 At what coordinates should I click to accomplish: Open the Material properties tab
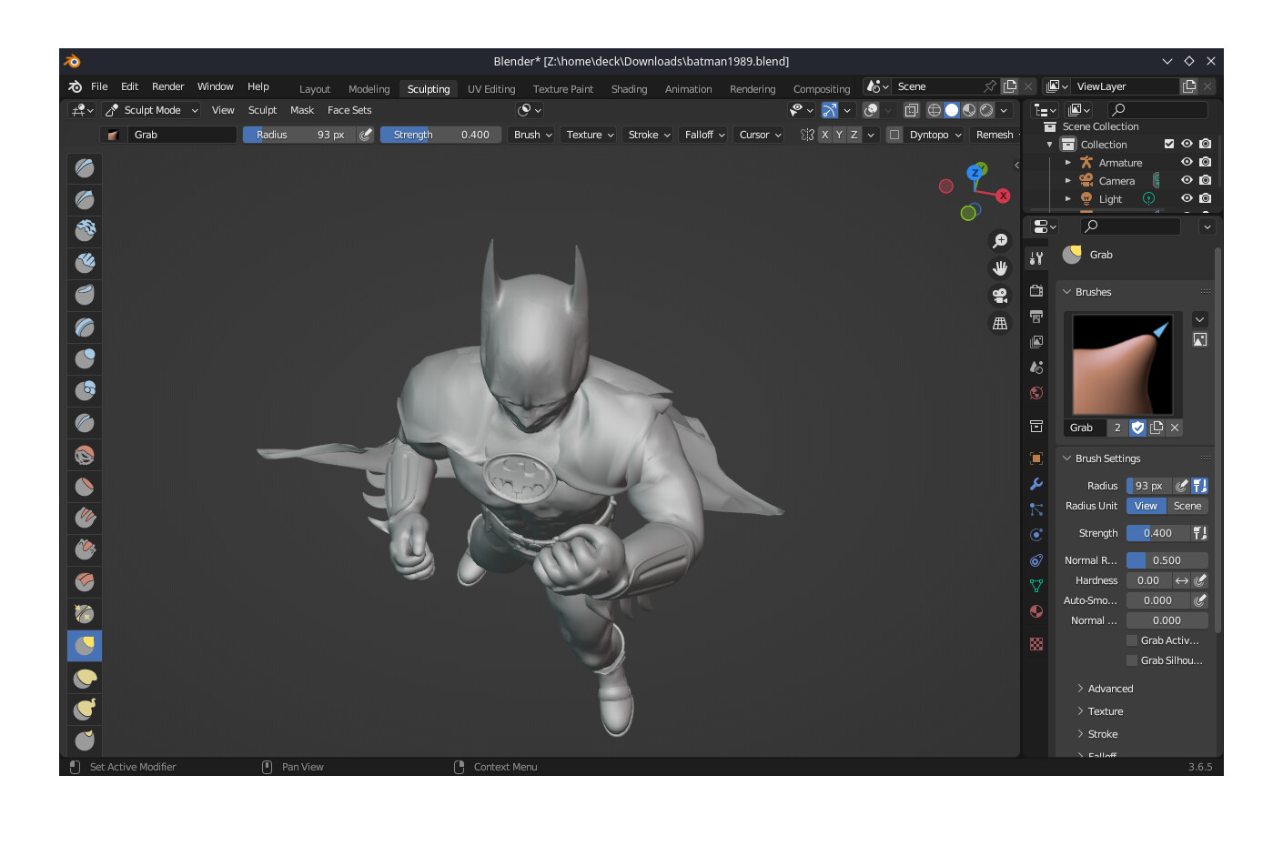[1035, 611]
